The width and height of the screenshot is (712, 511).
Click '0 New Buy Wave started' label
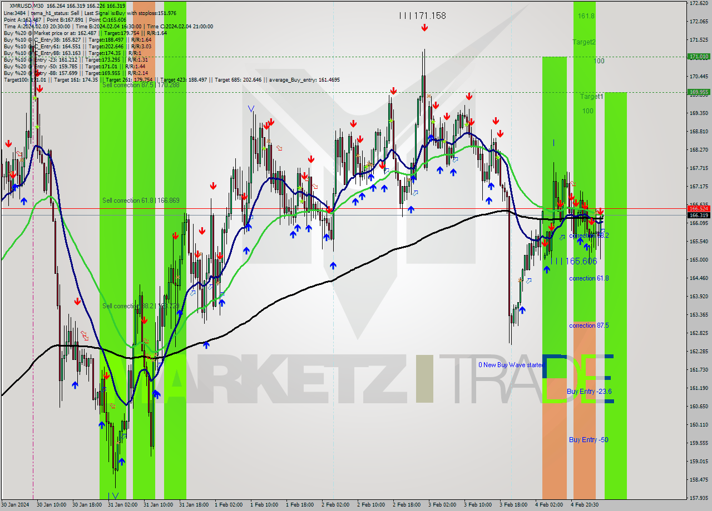tap(511, 365)
